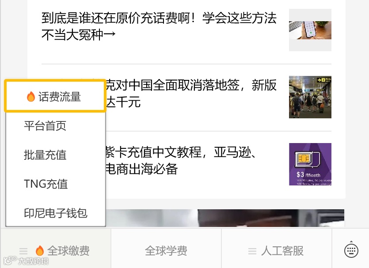Image resolution: width=369 pixels, height=268 pixels.
Task: Choose 印尼电子钱包 menu entry
Action: (x=56, y=213)
